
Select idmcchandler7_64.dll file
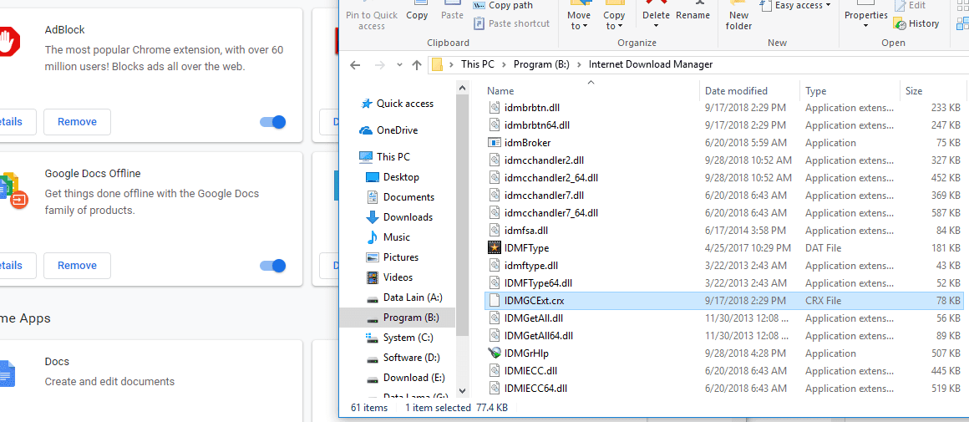(723, 213)
